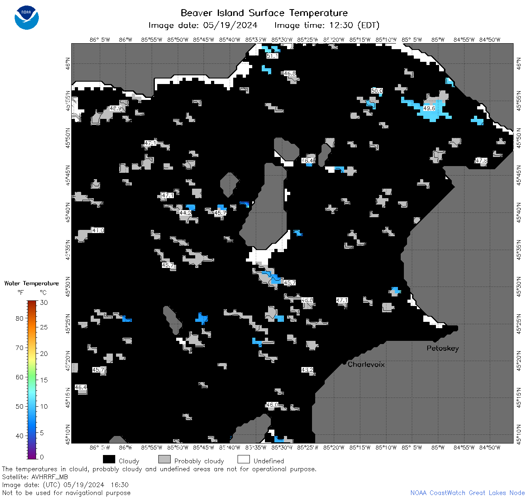Click the white Undefined legend swatch
529x499 pixels.
(244, 459)
